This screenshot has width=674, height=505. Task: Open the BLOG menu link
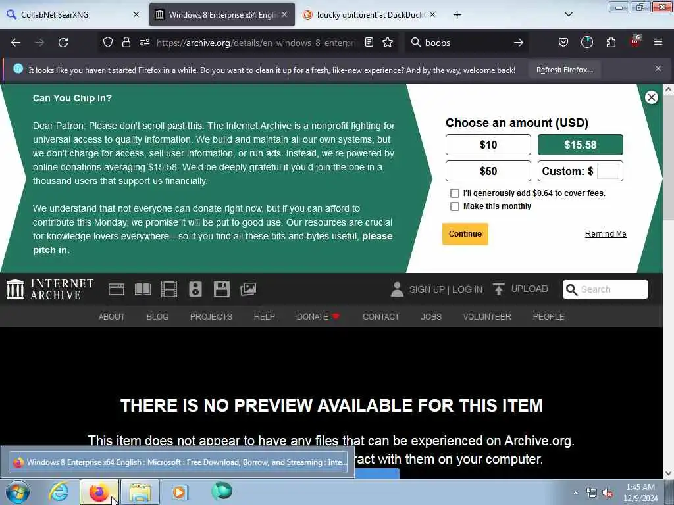157,316
